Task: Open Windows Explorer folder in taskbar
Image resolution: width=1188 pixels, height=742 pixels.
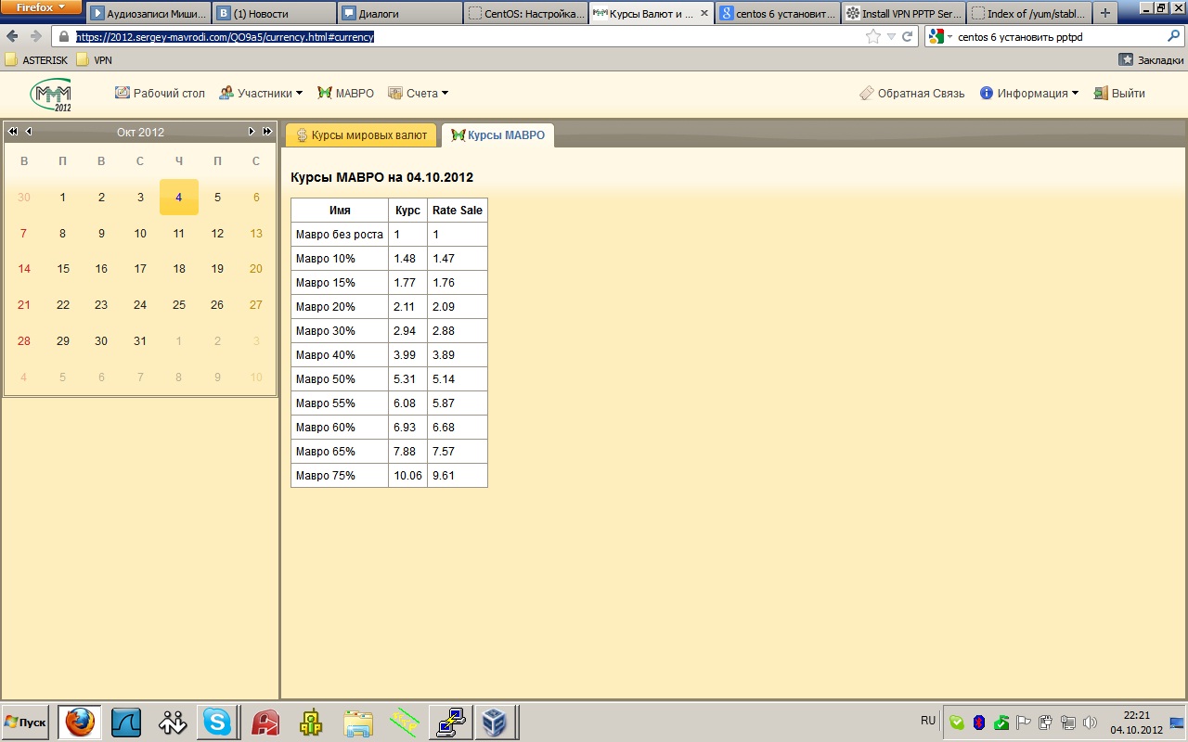Action: pyautogui.click(x=357, y=722)
